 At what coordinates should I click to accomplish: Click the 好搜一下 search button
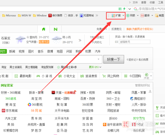pyautogui.click(x=114, y=59)
